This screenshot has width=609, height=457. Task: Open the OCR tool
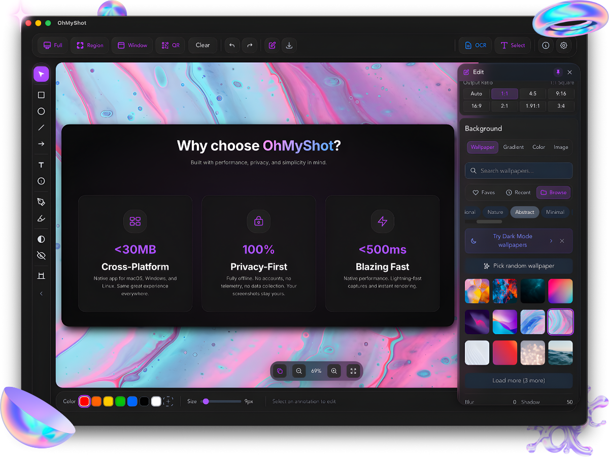coord(475,45)
